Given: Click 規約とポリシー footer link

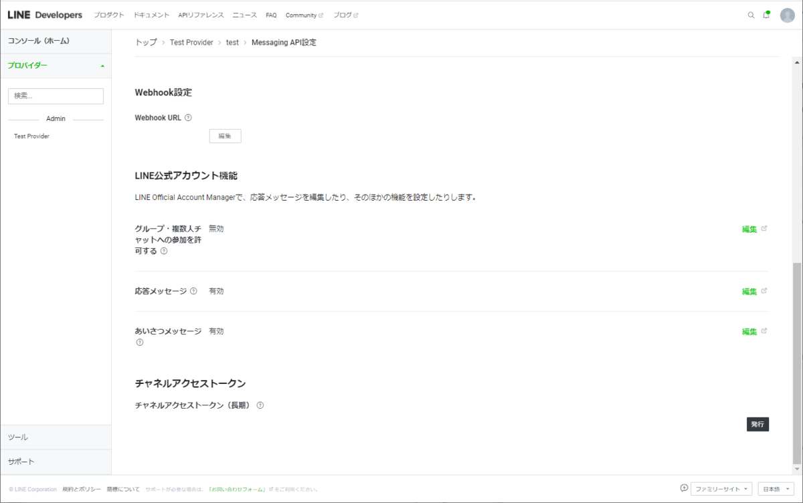Looking at the screenshot, I should tap(82, 489).
